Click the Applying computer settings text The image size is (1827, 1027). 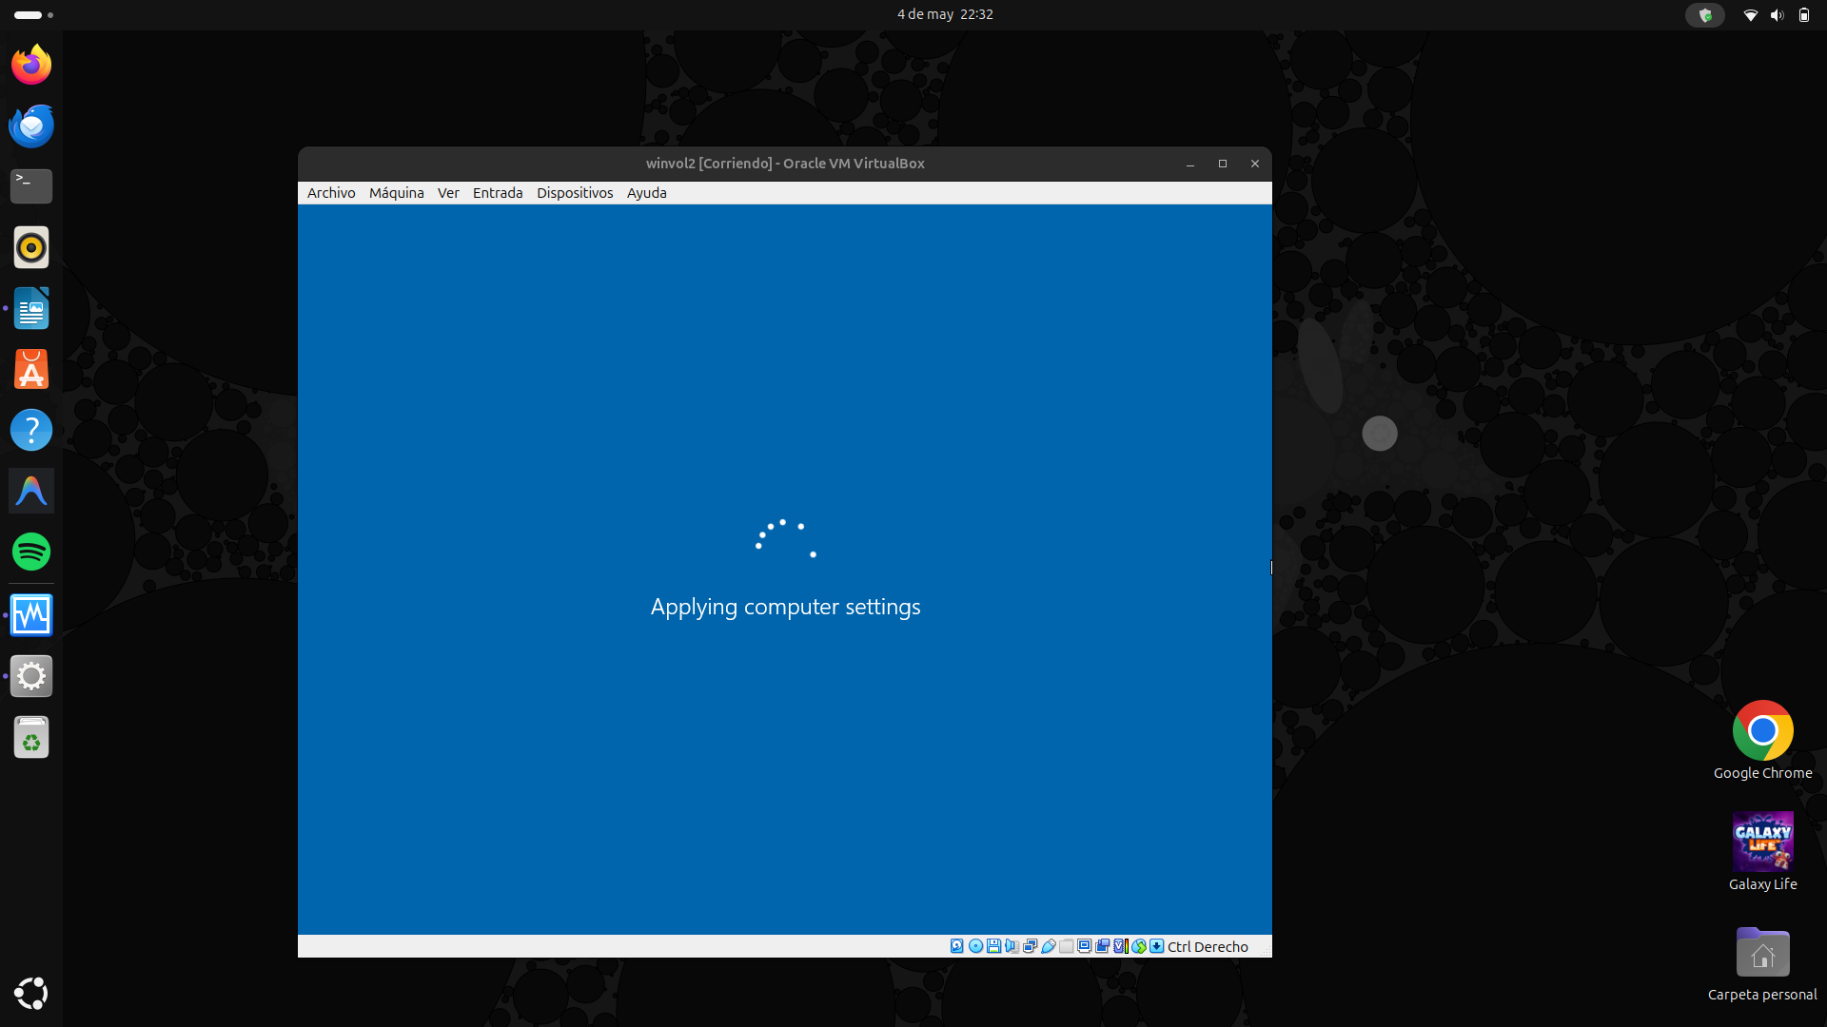click(x=785, y=607)
